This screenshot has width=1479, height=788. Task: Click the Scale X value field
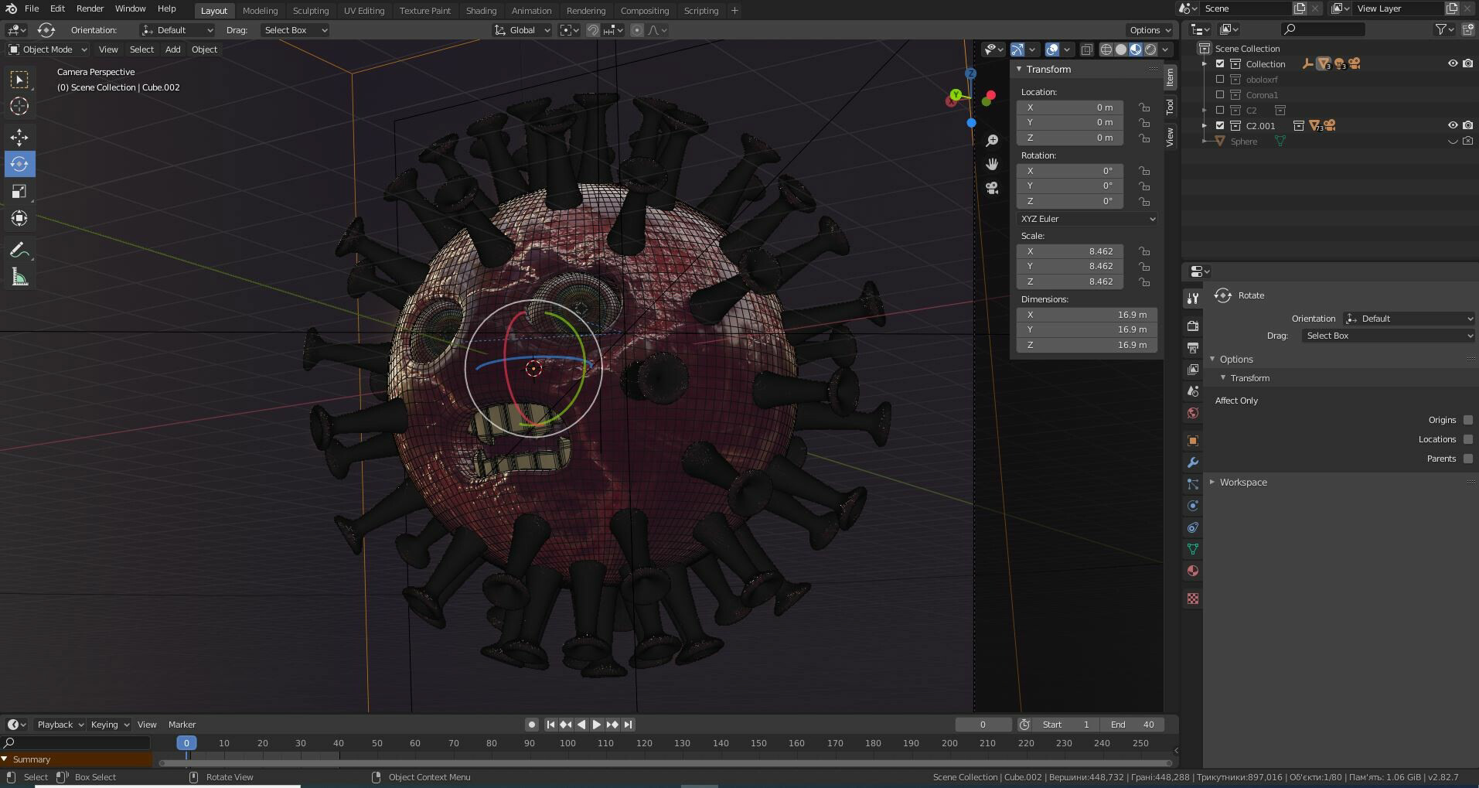[1070, 251]
